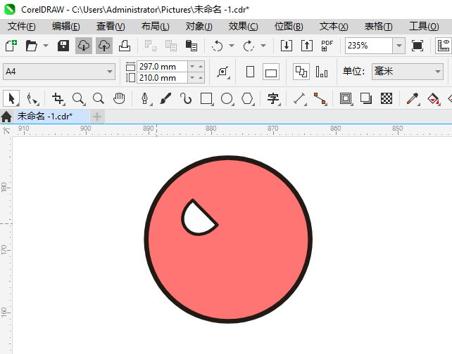Select the Text tool
The height and width of the screenshot is (354, 452).
tap(273, 99)
